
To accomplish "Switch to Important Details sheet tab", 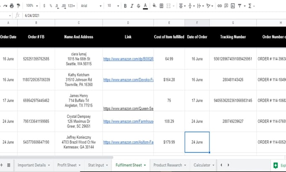I will click(32, 165).
